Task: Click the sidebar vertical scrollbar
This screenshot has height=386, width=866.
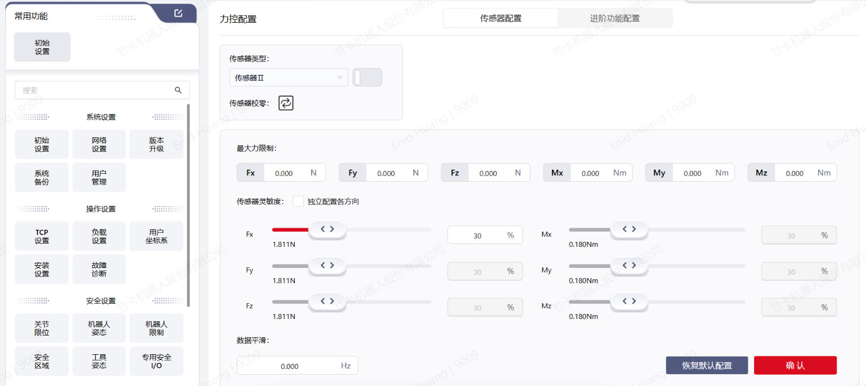Action: click(188, 204)
